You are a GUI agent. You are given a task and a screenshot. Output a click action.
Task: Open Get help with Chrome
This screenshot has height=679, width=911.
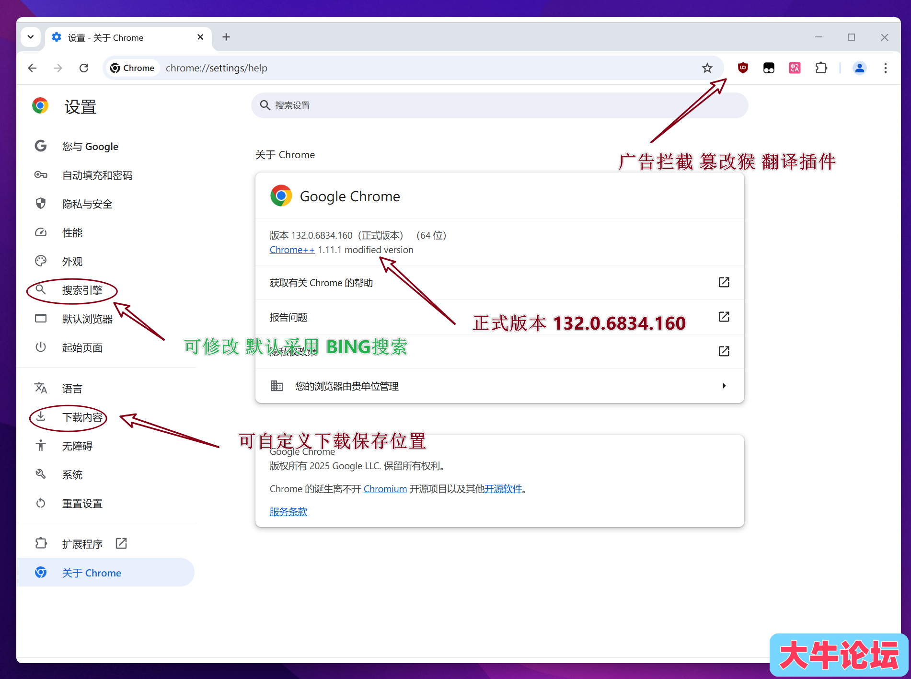499,283
